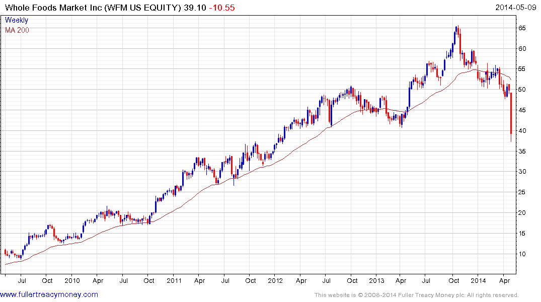Click the 60 price axis label

click(x=522, y=49)
